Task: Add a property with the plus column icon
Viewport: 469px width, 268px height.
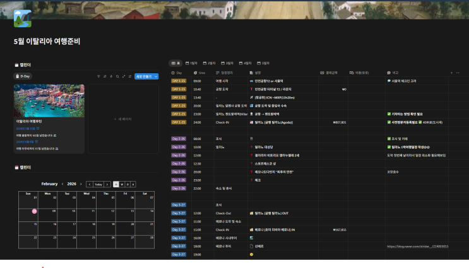Action: 451,73
